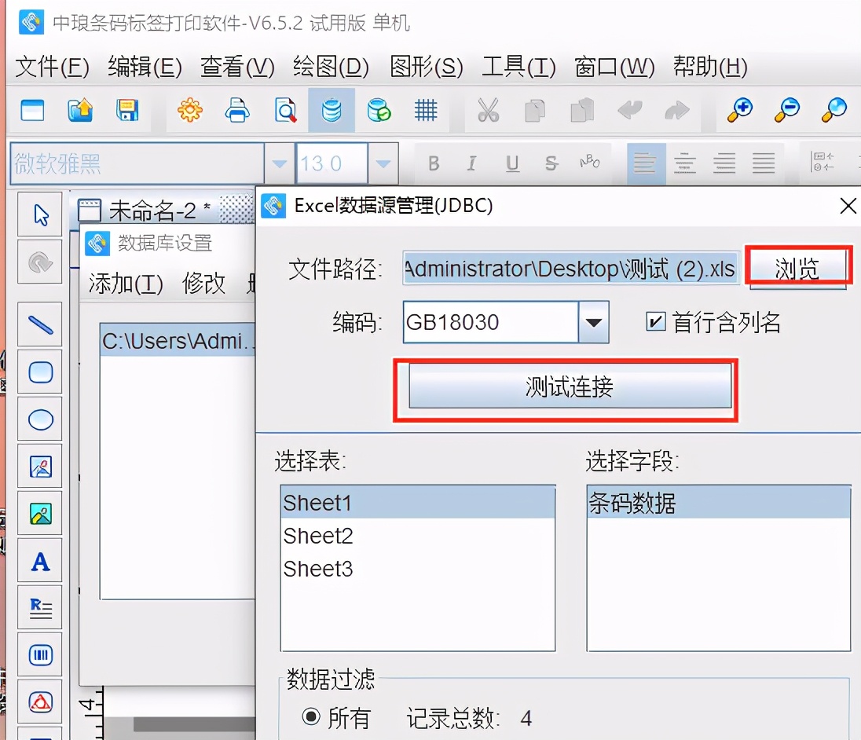Select the triangle shape tool icon
This screenshot has width=861, height=740.
pos(40,702)
